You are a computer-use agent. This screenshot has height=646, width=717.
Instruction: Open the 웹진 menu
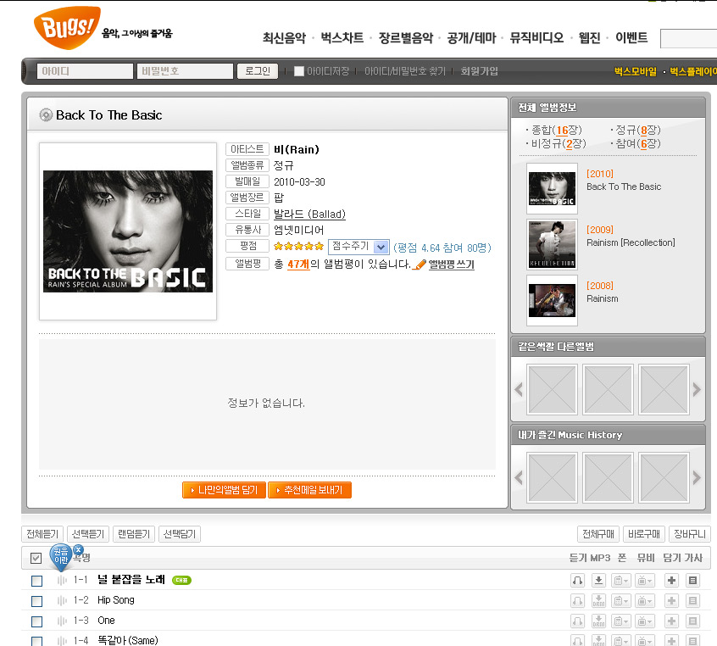pyautogui.click(x=589, y=37)
